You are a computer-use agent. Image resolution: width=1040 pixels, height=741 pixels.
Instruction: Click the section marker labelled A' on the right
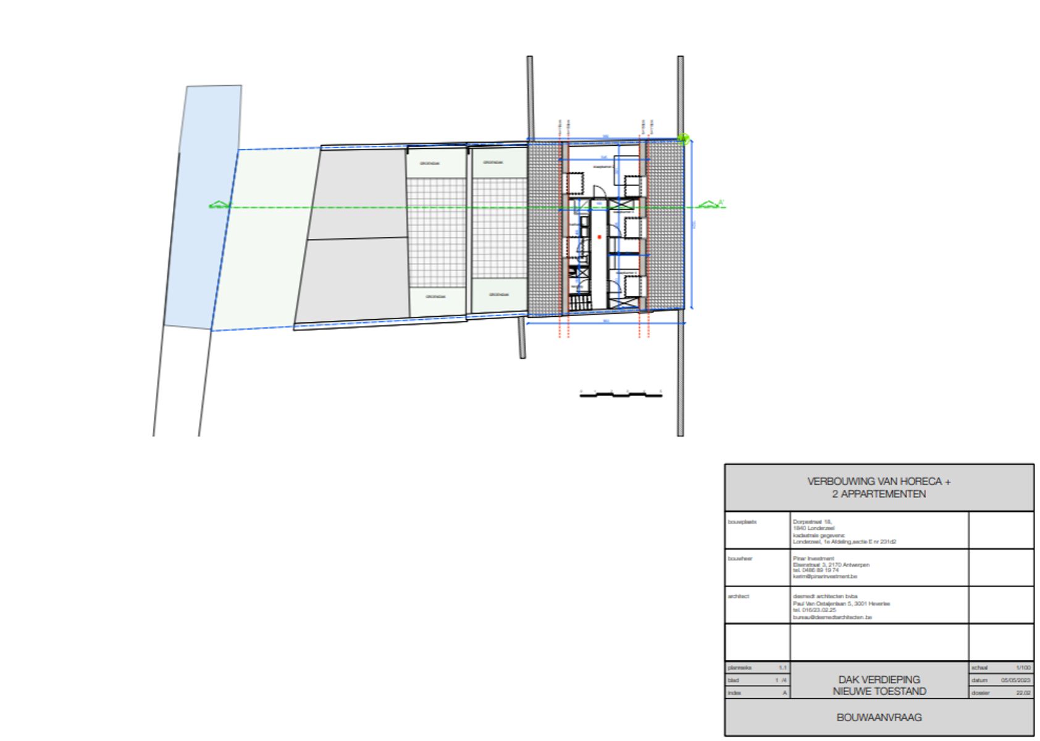[711, 204]
